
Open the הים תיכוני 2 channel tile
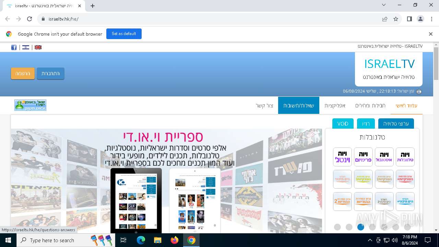click(384, 201)
